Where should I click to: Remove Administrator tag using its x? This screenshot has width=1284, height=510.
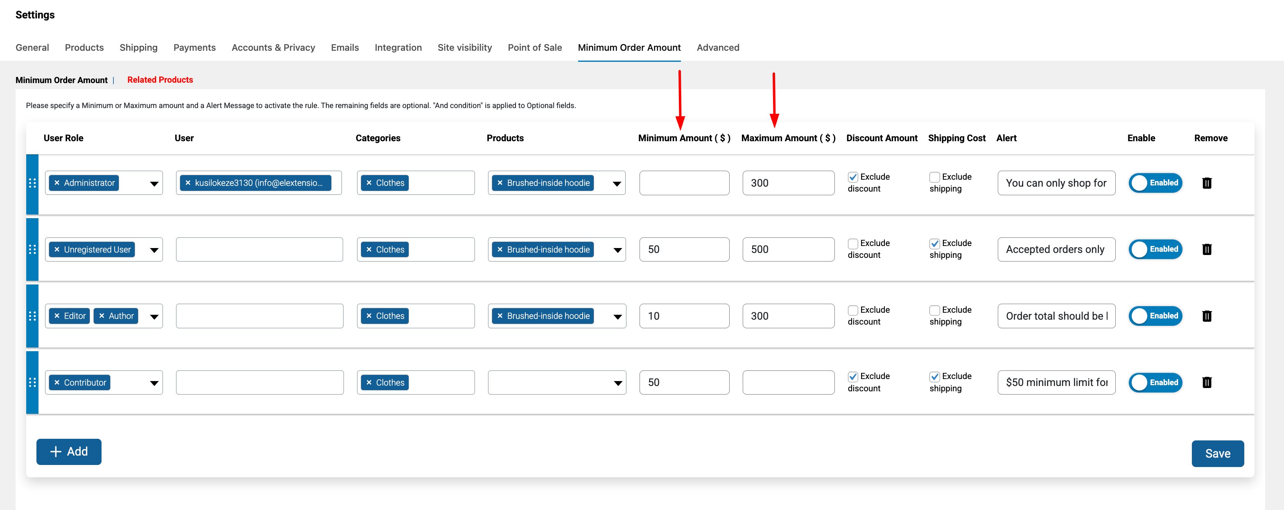point(57,183)
